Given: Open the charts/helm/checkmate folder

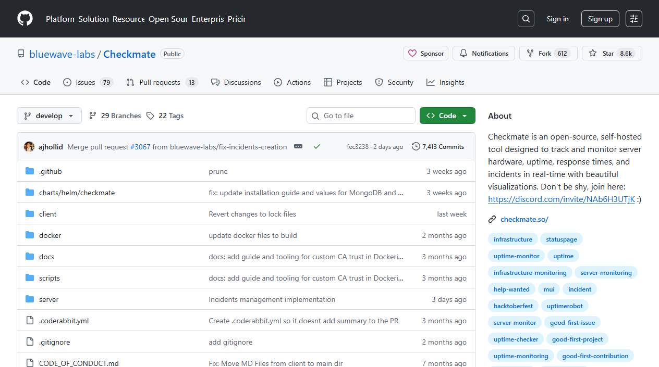Looking at the screenshot, I should pos(77,193).
